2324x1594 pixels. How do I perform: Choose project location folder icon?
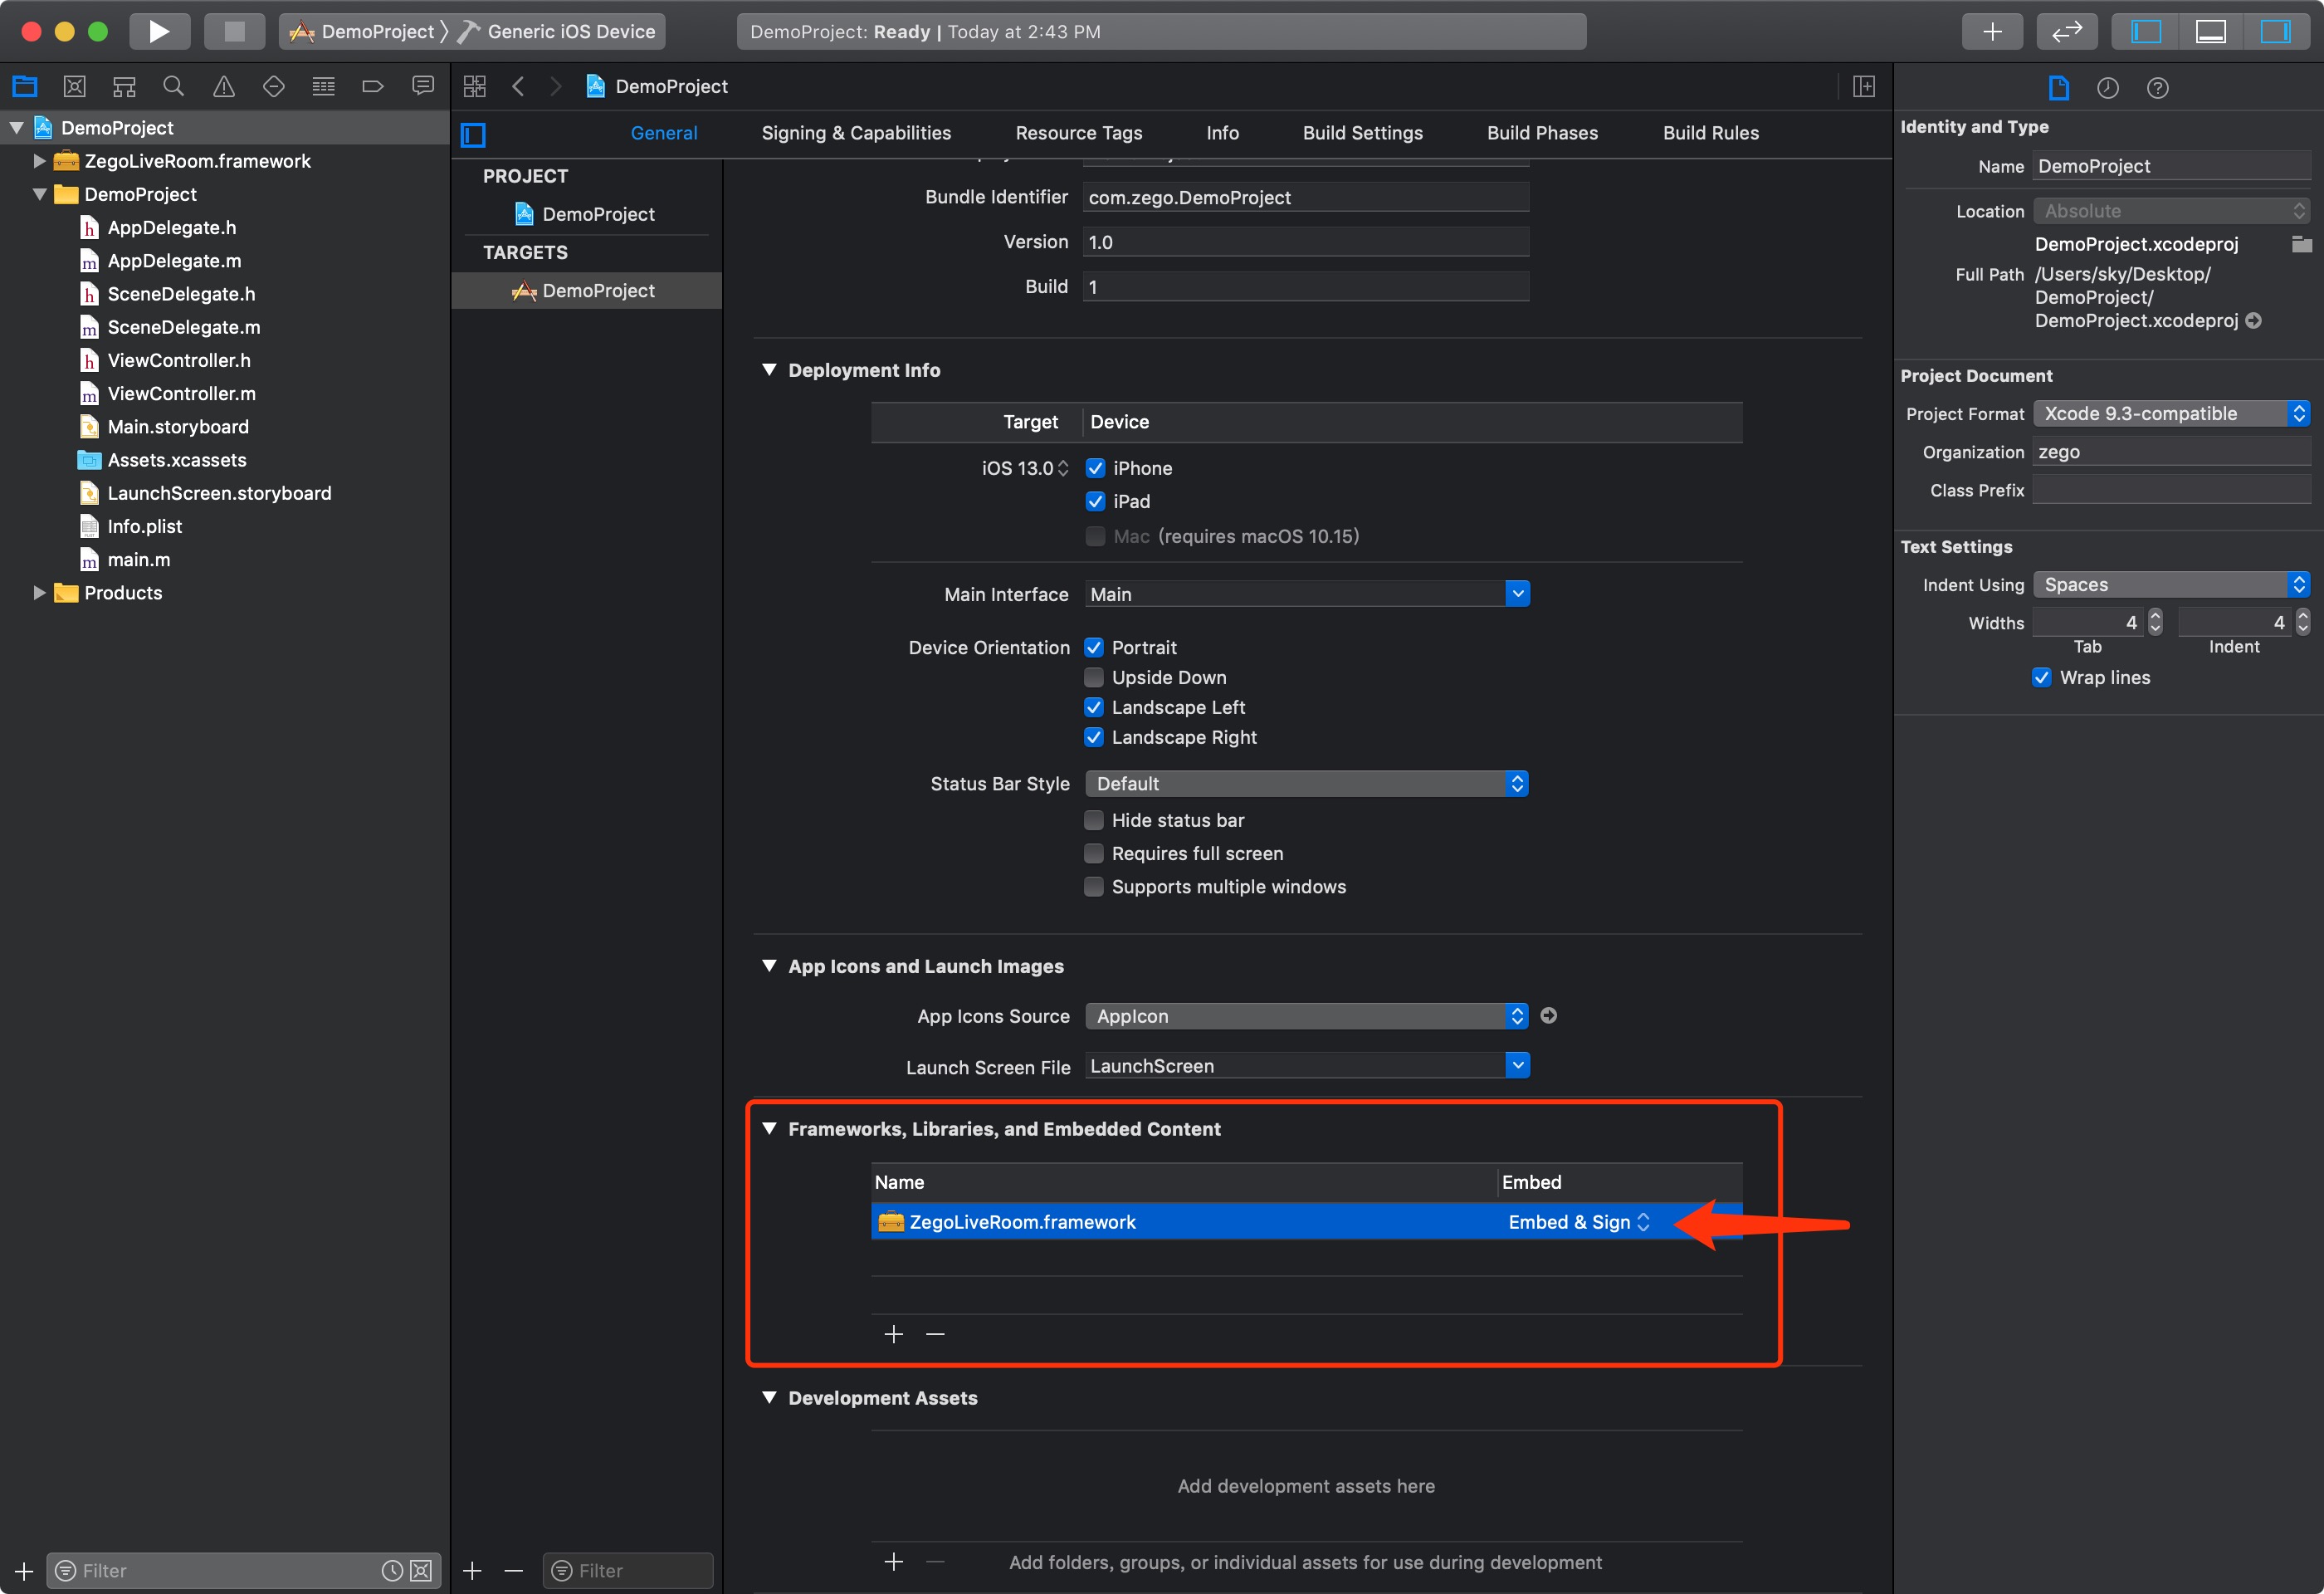(2301, 244)
